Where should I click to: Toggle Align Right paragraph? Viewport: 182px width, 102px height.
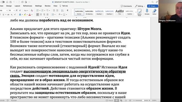click(x=44, y=14)
